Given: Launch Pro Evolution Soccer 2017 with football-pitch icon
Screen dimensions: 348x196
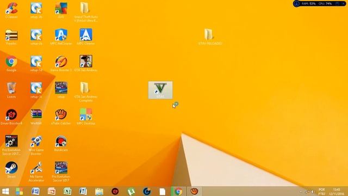Looking at the screenshot, I should pyautogui.click(x=61, y=171).
